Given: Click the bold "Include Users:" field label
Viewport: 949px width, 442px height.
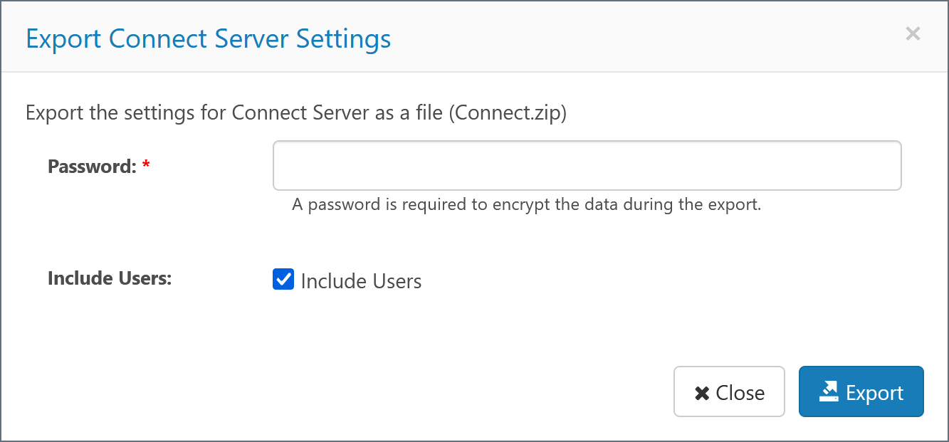Looking at the screenshot, I should coord(110,278).
